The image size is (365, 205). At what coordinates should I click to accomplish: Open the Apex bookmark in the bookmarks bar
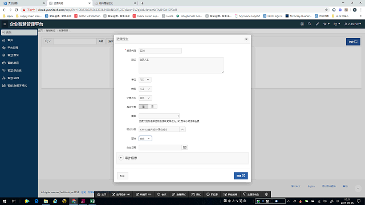(7, 16)
